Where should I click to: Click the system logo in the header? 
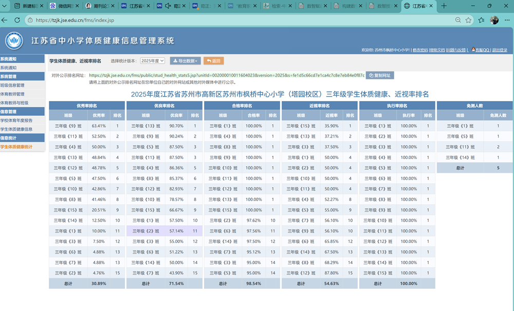tap(14, 41)
